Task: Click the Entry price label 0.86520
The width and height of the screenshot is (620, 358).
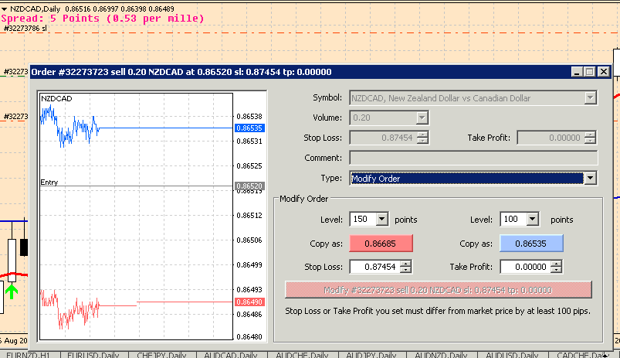Action: (249, 186)
